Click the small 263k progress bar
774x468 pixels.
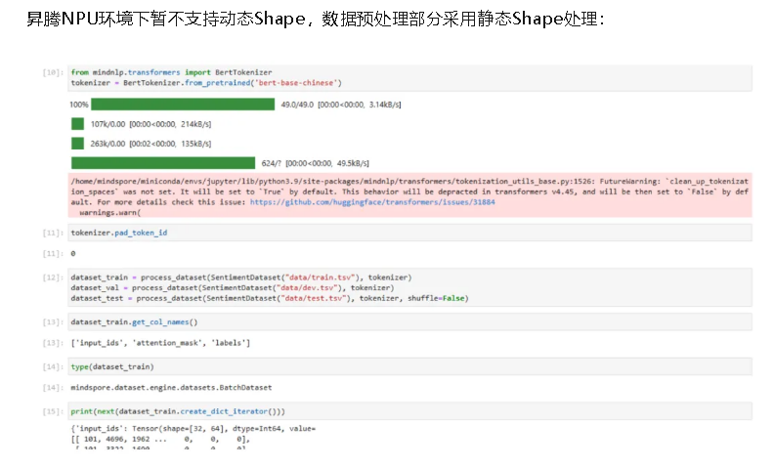(x=77, y=144)
